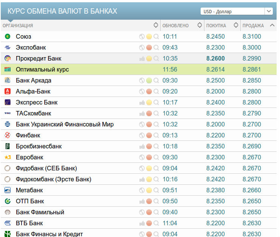Click the Оптимальный курс row label
Viewport: 280px width, 237px height.
pyautogui.click(x=42, y=69)
